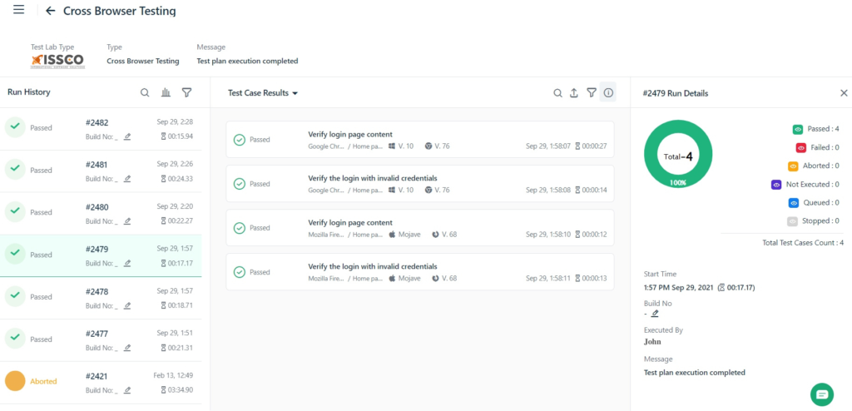
Task: Open the chat support bubble
Action: tap(821, 394)
